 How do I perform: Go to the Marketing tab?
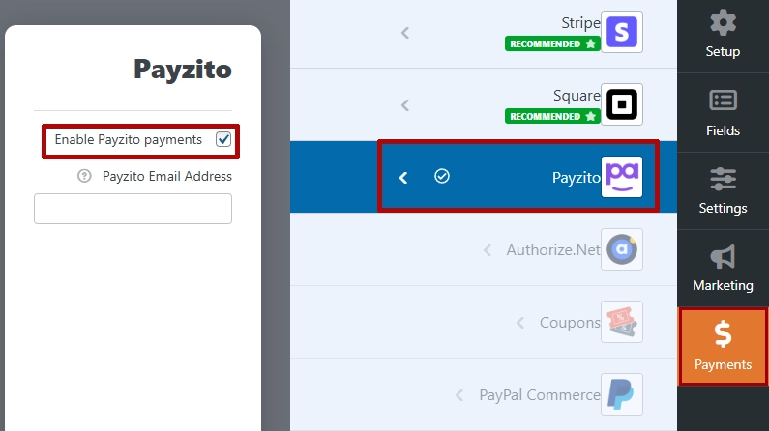pyautogui.click(x=723, y=269)
